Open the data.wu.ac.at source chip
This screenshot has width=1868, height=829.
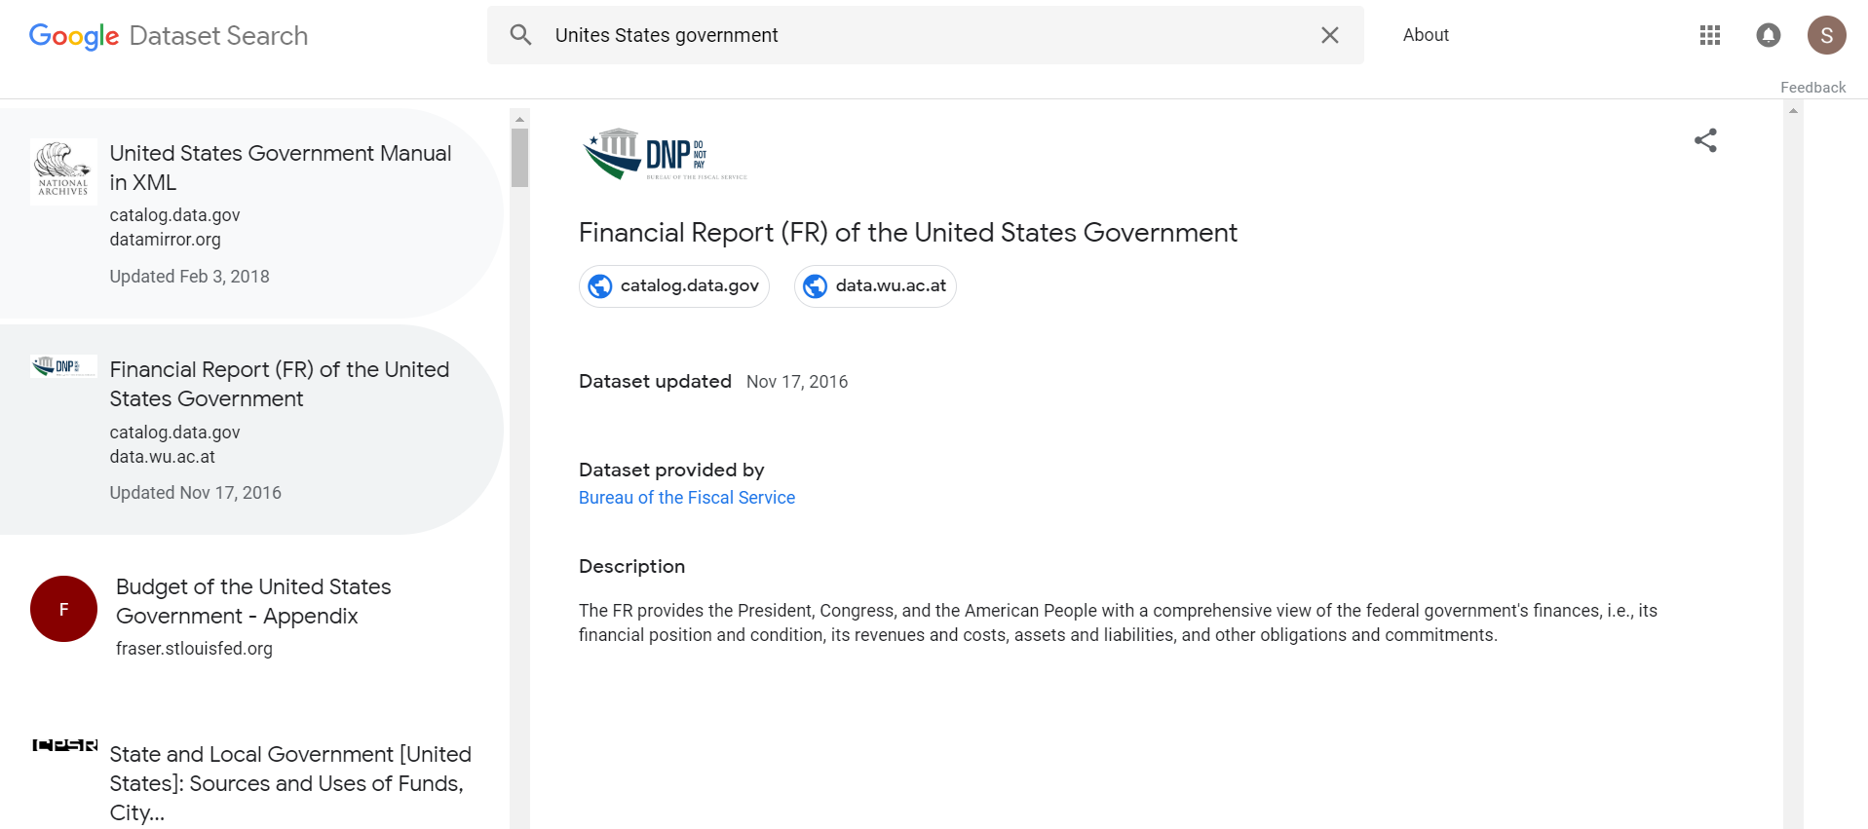coord(875,286)
